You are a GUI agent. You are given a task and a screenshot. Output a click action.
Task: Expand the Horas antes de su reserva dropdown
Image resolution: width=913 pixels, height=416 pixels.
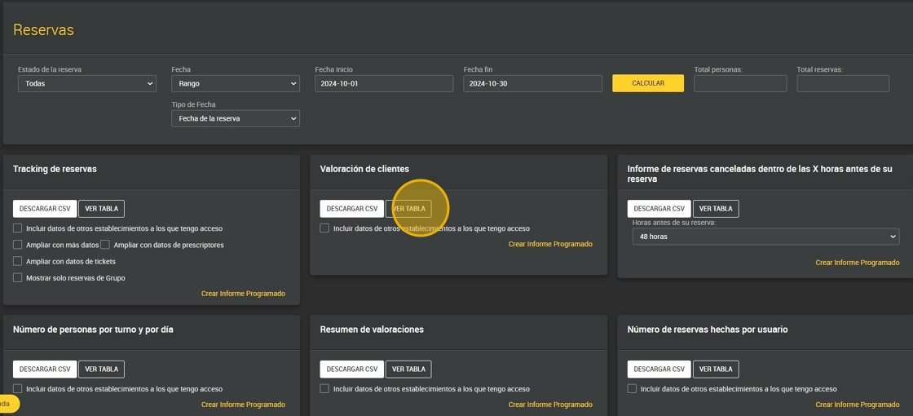[765, 237]
